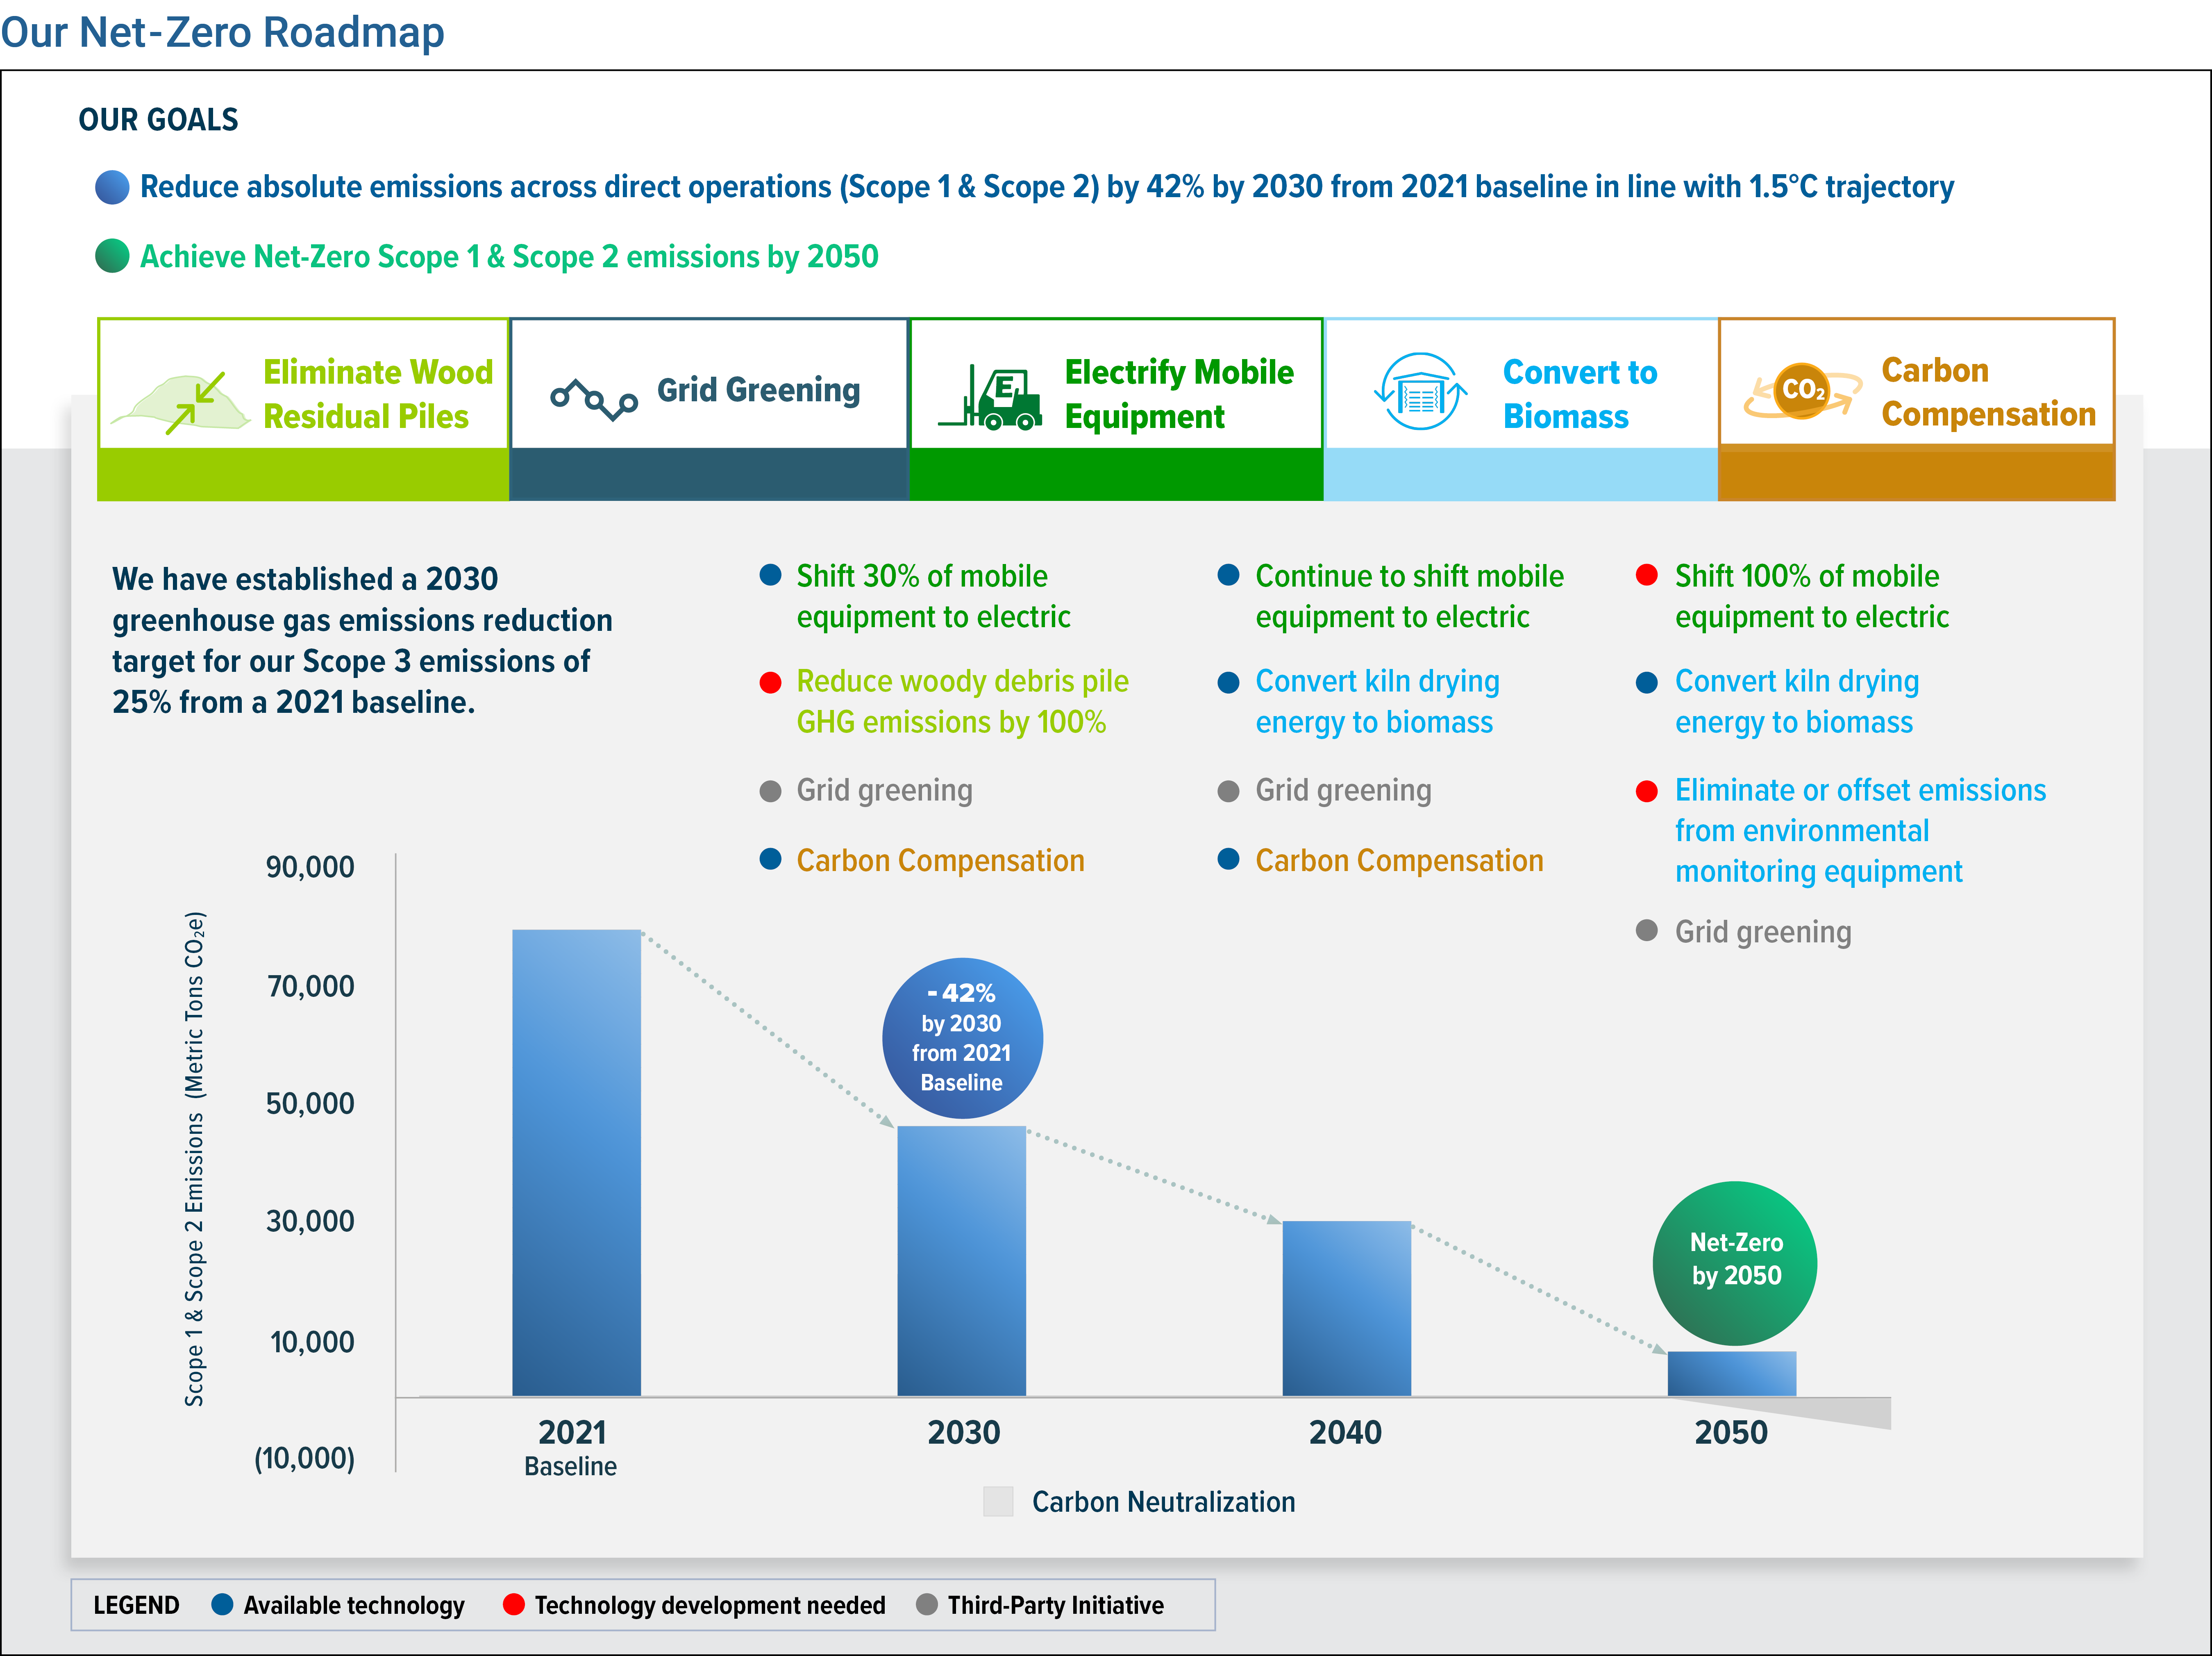Click blue dot beside Shift 30% of mobile equipment

click(x=770, y=575)
